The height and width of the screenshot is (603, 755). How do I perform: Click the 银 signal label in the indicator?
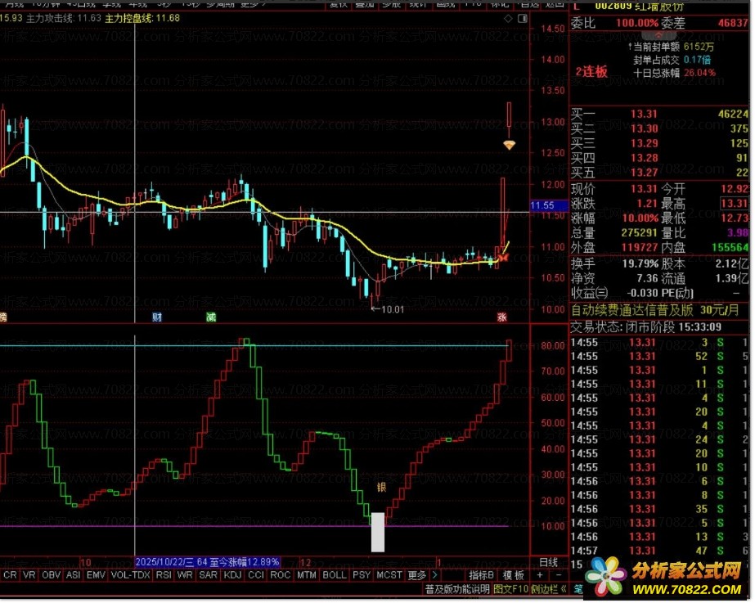coord(381,488)
